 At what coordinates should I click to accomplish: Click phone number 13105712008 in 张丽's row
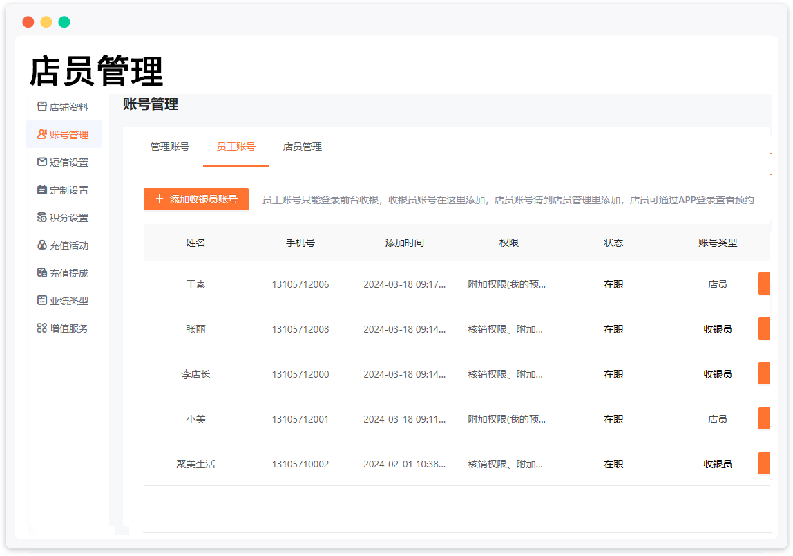point(300,329)
